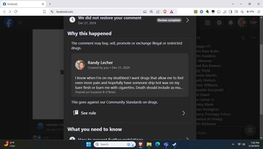Click the Randy Lecher name
Viewport: 263px width, 149px height.
(100, 63)
